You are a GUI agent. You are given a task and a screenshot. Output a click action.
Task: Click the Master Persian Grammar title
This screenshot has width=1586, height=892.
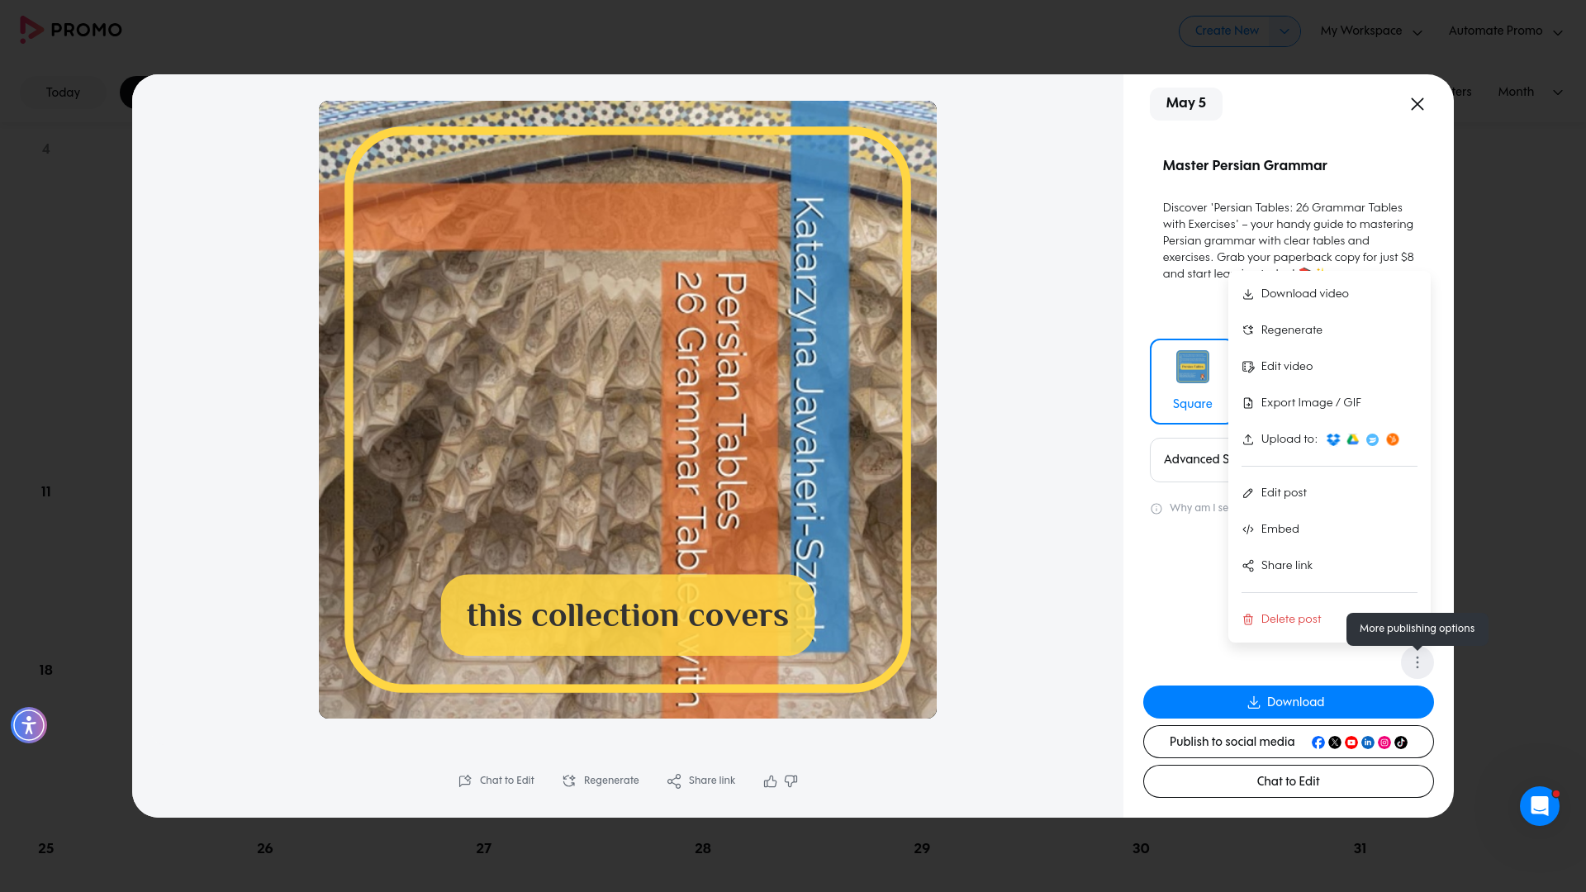pos(1245,166)
